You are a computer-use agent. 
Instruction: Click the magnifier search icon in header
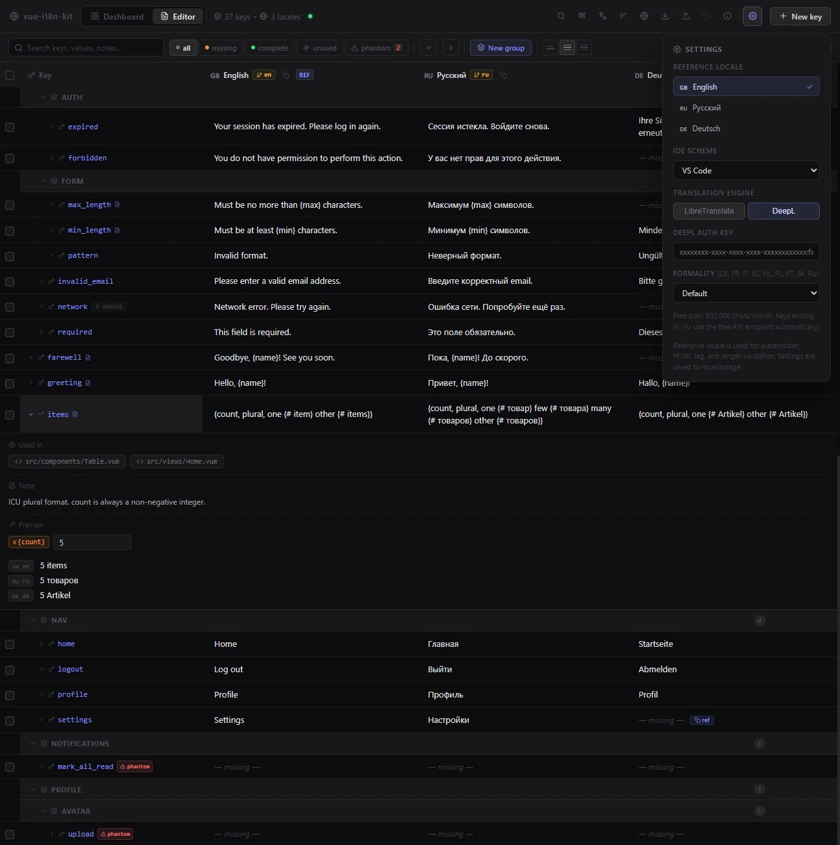[x=561, y=16]
